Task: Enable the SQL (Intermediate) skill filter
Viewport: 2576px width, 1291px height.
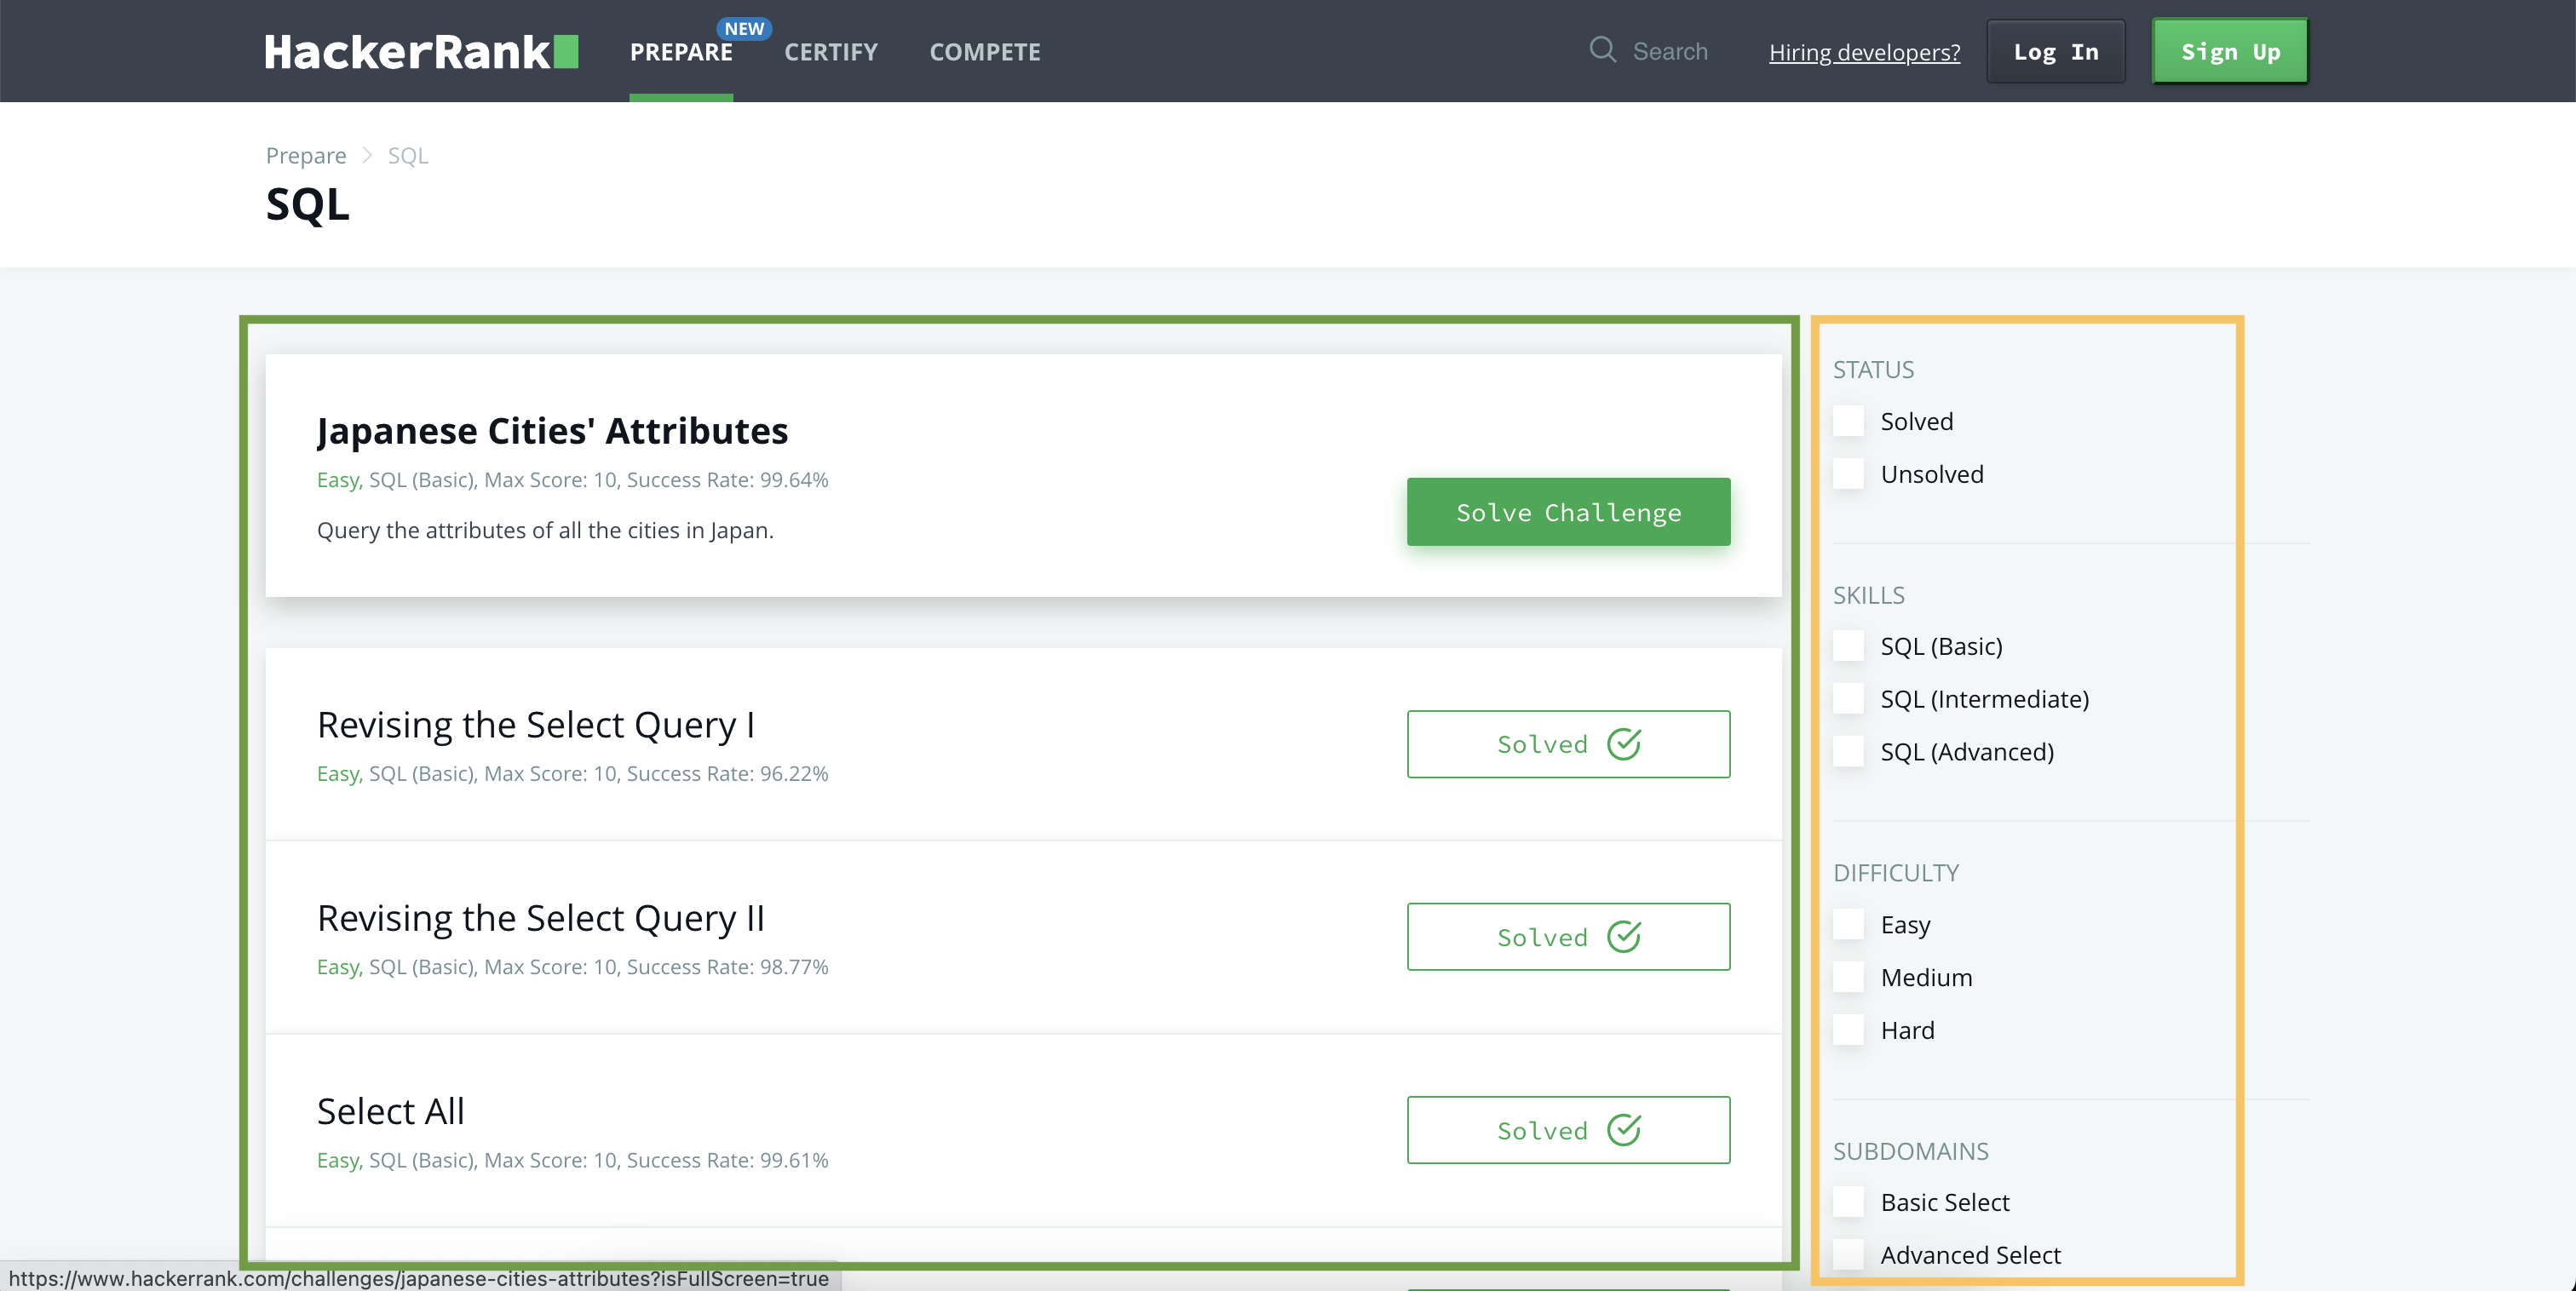Action: [1848, 699]
